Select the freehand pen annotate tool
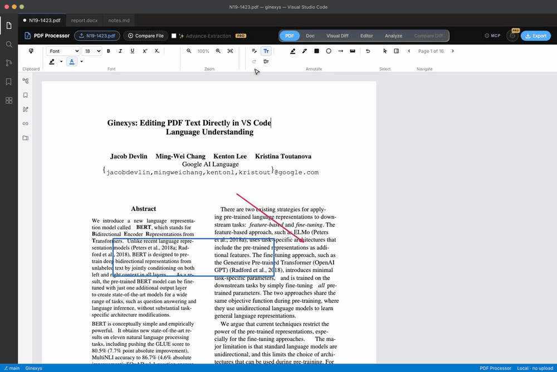This screenshot has width=557, height=372. 305,51
